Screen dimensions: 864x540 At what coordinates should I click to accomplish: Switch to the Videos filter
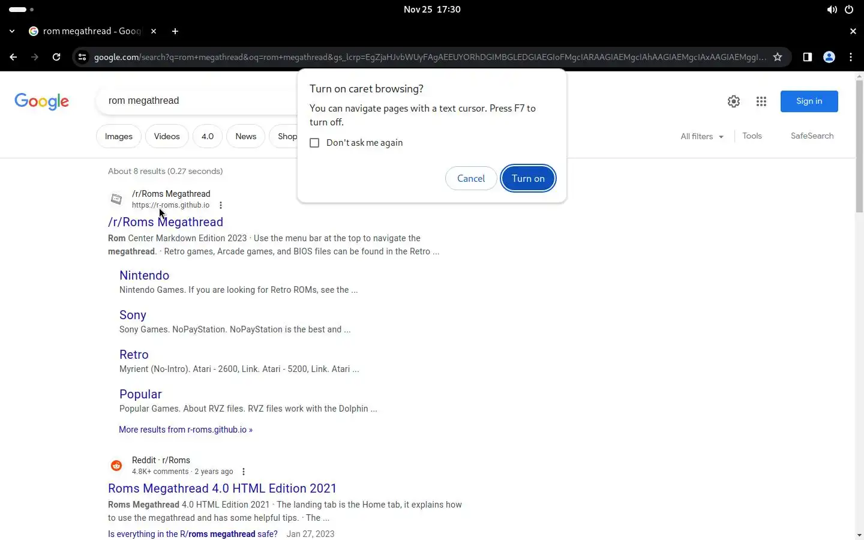[x=167, y=136]
